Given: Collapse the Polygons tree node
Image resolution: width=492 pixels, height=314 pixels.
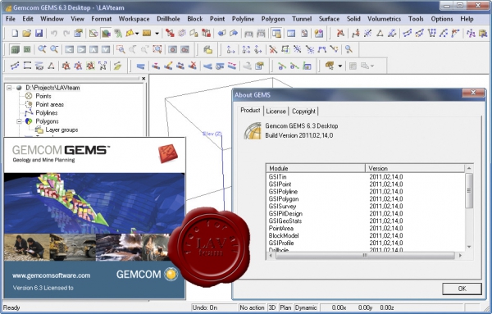Looking at the screenshot, I should coord(19,121).
